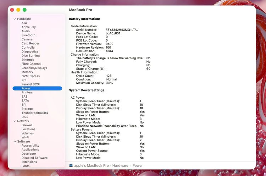Click the Software category label
266x176 pixels.
pyautogui.click(x=23, y=141)
